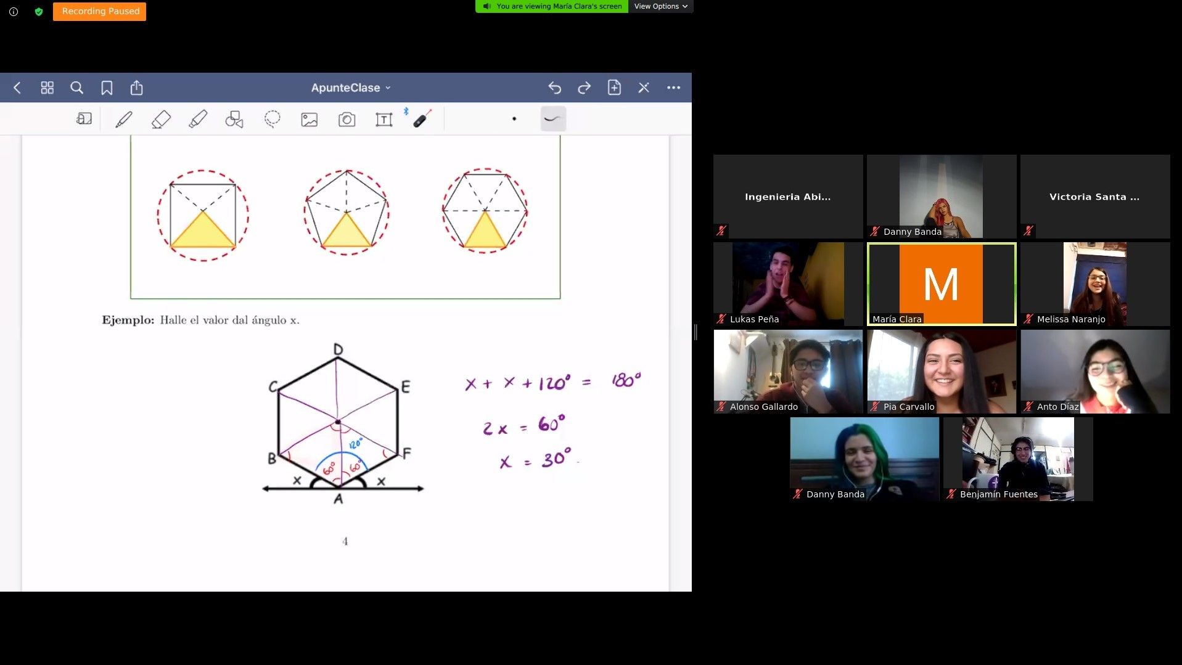Toggle the zoom window tool

click(84, 119)
